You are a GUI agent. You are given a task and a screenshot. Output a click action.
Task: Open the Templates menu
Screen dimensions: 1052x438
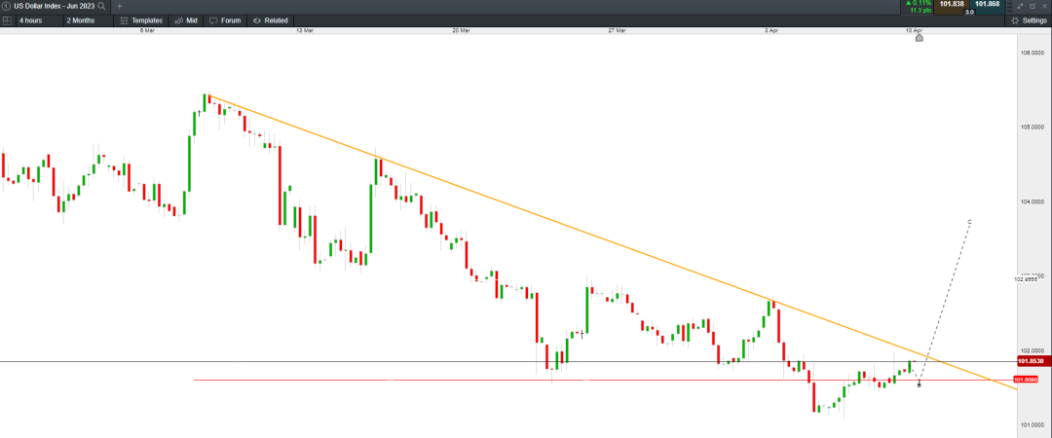pyautogui.click(x=141, y=20)
